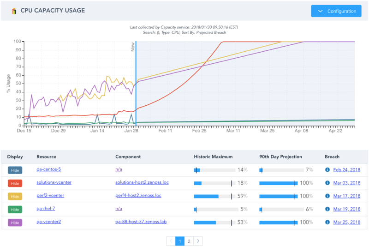Image resolution: width=369 pixels, height=247 pixels.
Task: Open the Mar 19, 2018 breach date
Action: point(347,209)
